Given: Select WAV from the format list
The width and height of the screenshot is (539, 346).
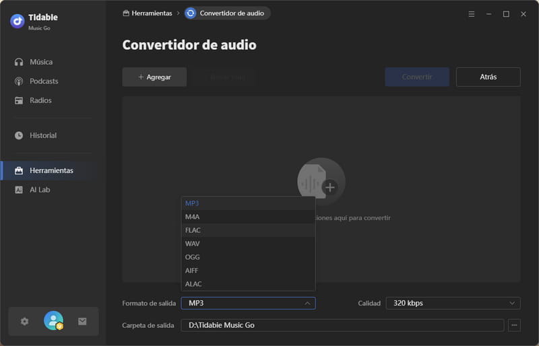Looking at the screenshot, I should (248, 244).
